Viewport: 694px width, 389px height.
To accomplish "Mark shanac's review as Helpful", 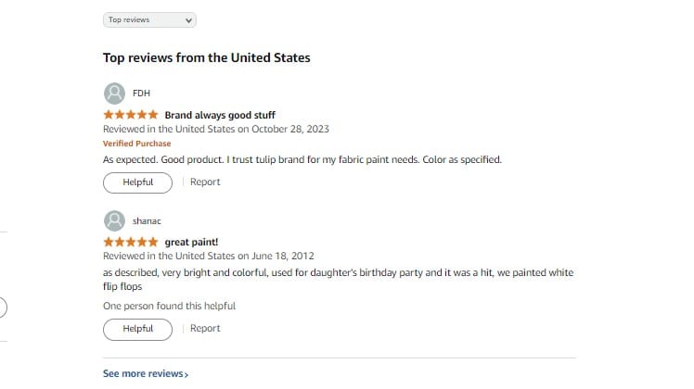I will point(137,329).
